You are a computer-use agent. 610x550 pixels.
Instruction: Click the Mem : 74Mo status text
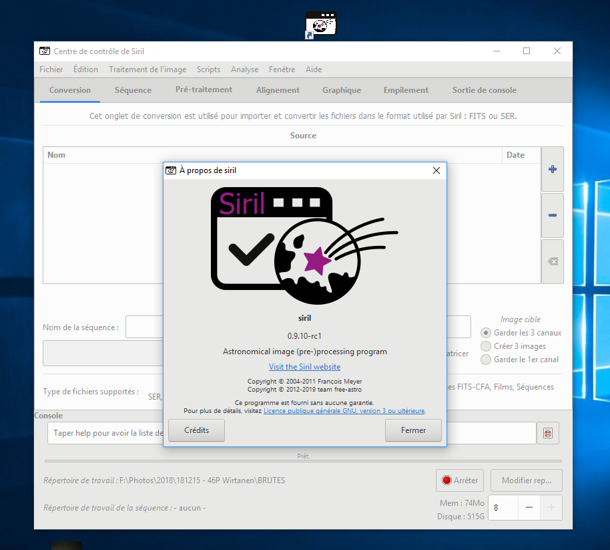point(462,503)
